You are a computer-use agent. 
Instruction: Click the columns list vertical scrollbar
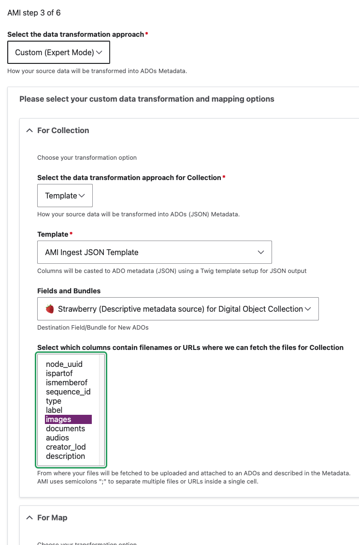tap(101, 409)
